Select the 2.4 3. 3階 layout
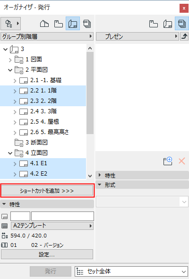 click(43, 111)
